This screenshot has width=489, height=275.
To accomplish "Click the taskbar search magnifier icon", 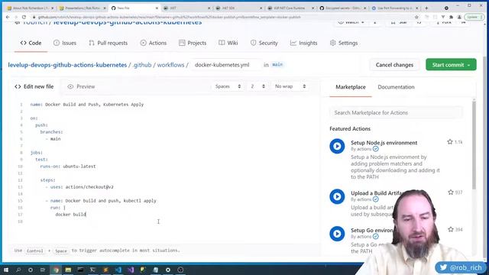I will 18,270.
